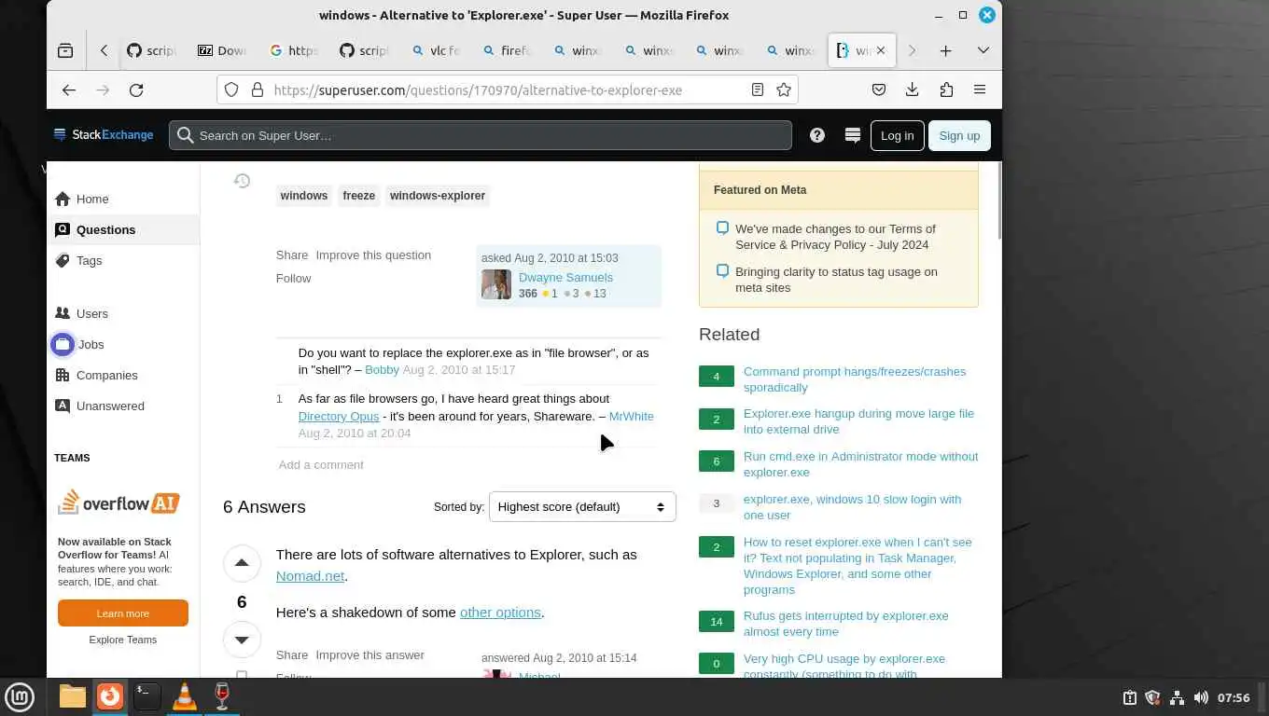Open Firefox hamburger application menu
Screen dimensions: 1269x716
[980, 89]
